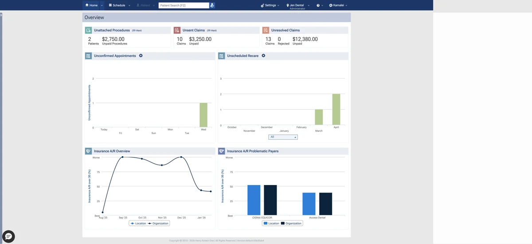Click the Unscheduled Recare calendar icon
The height and width of the screenshot is (244, 532).
tap(221, 56)
